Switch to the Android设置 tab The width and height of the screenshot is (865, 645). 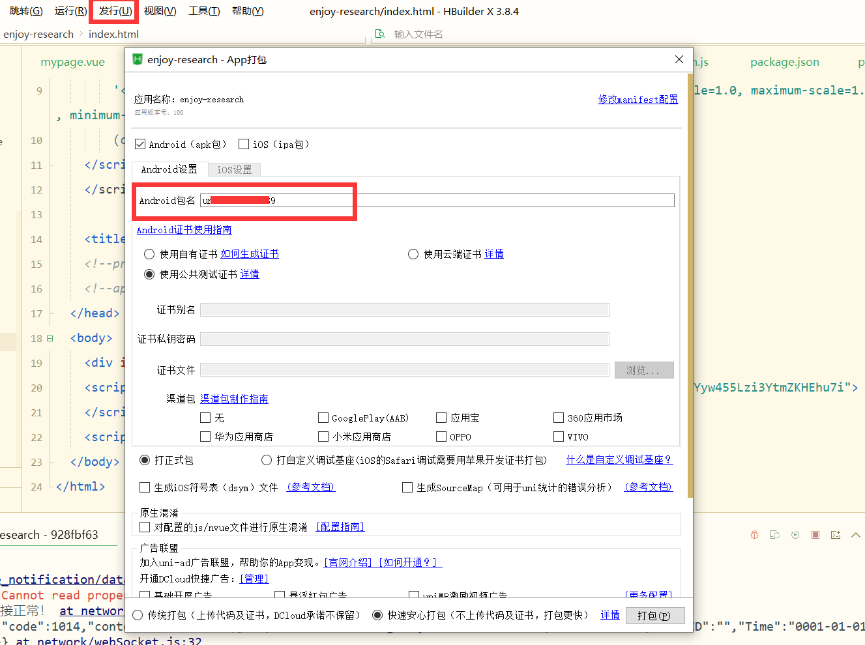[x=169, y=169]
